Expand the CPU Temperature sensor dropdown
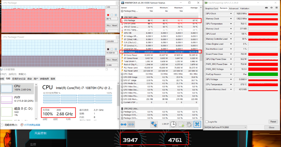Screen dimensions: 281x147 tap(231, 84)
